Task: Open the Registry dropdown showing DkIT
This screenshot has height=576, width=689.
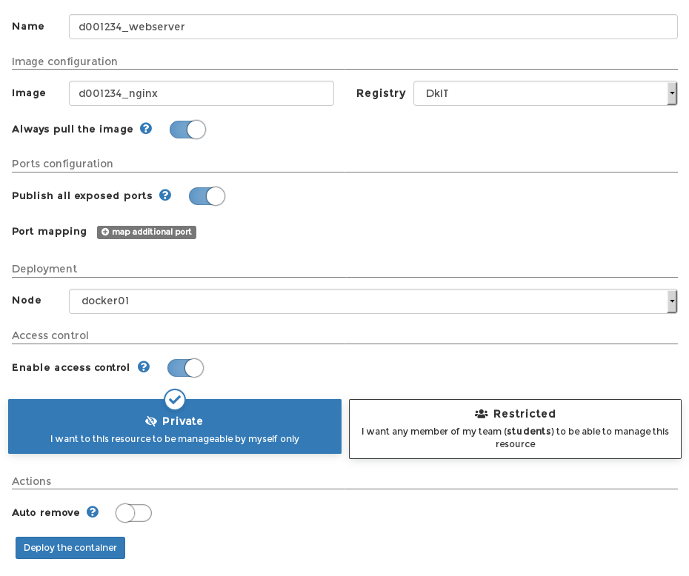Action: click(545, 93)
